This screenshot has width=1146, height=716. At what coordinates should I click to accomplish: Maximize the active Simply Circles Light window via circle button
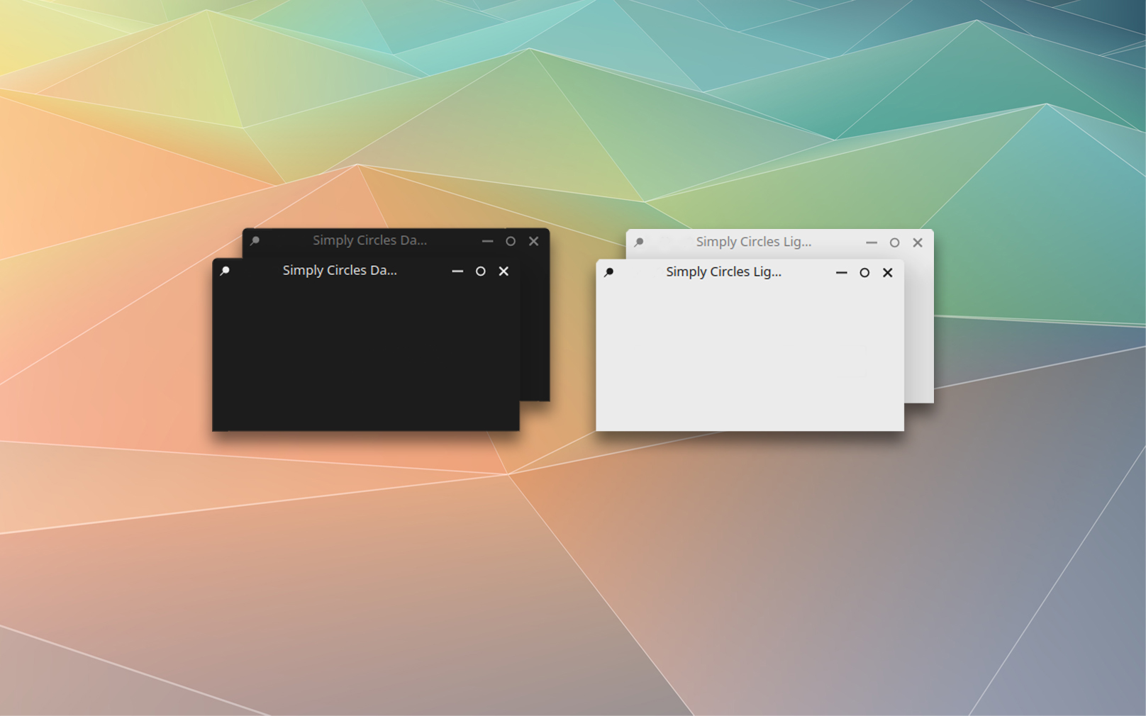click(x=864, y=272)
